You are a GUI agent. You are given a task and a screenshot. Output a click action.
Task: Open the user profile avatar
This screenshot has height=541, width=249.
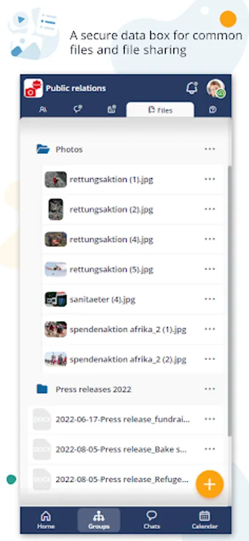tap(215, 88)
